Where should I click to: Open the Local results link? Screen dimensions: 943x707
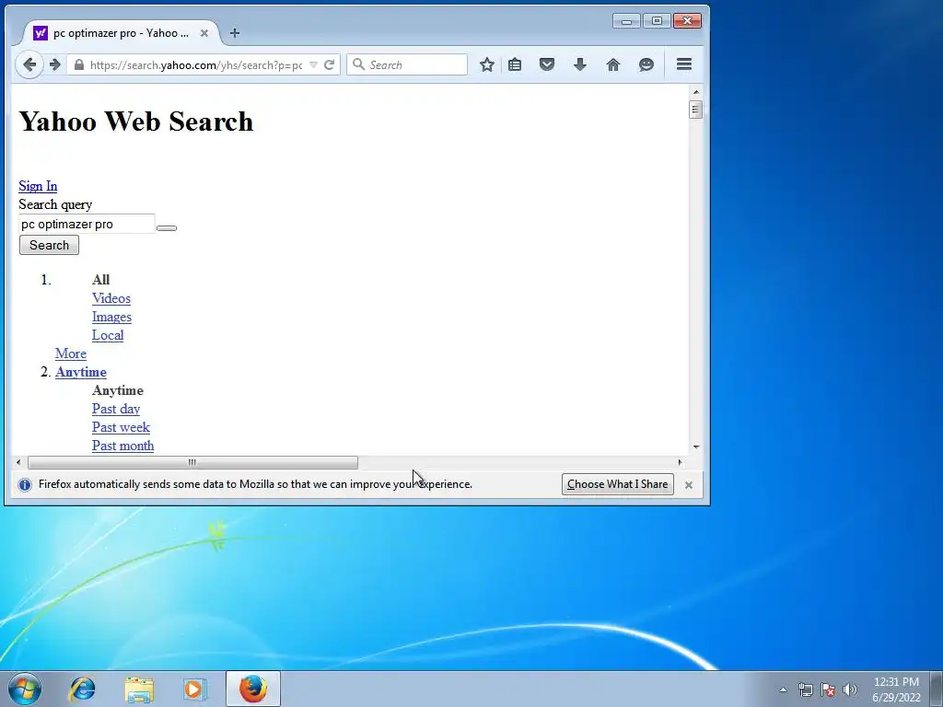(108, 335)
